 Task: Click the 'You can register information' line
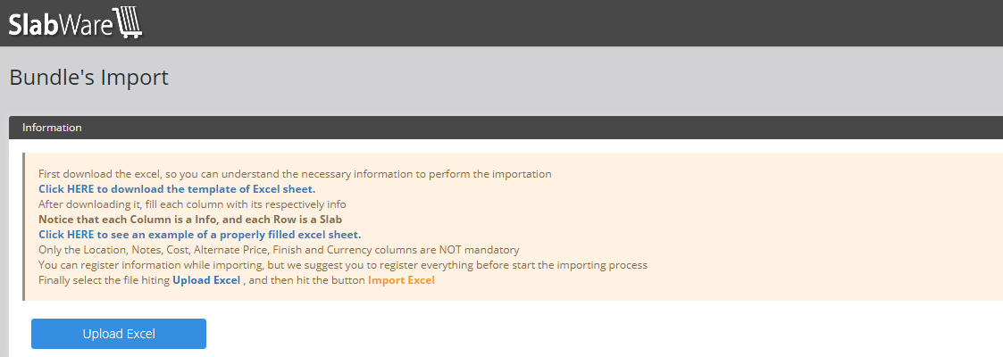[343, 265]
